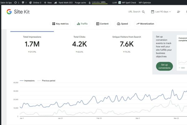Click the Rank Math SEO icon
The height and width of the screenshot is (125, 187).
(55, 2)
